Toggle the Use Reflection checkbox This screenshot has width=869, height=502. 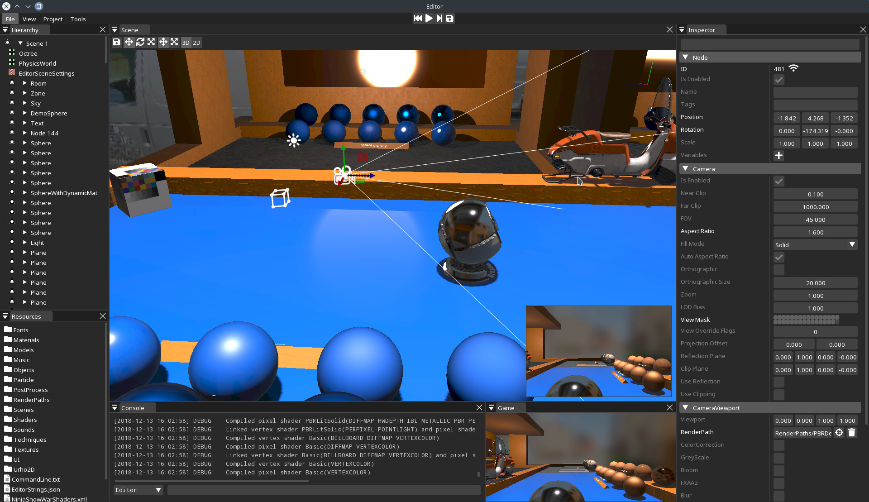(x=778, y=382)
